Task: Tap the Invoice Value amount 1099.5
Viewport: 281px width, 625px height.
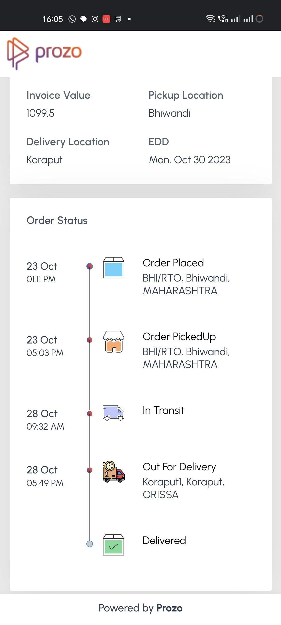Action: pos(41,113)
